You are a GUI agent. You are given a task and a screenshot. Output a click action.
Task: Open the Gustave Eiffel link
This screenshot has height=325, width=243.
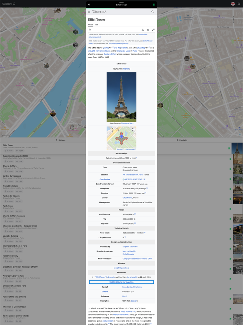pyautogui.click(x=109, y=54)
